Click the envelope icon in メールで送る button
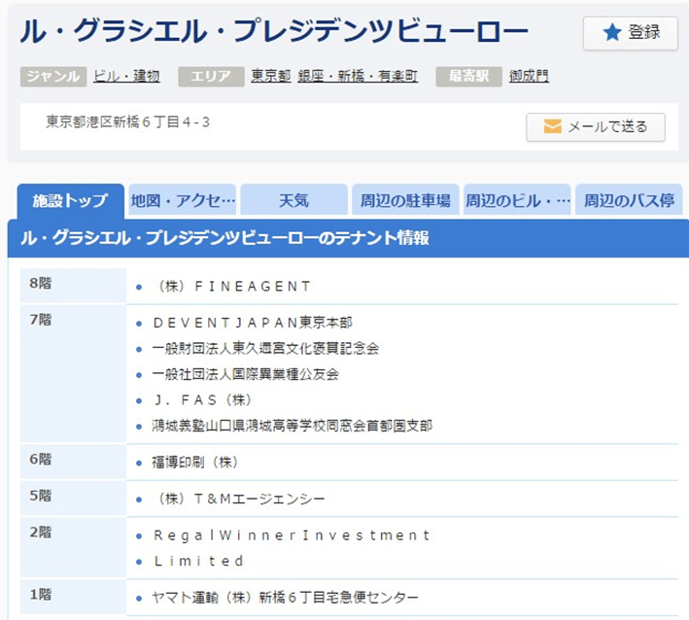This screenshot has height=620, width=689. [552, 126]
